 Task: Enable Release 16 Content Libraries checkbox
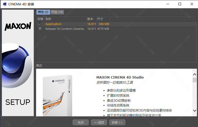point(40,29)
